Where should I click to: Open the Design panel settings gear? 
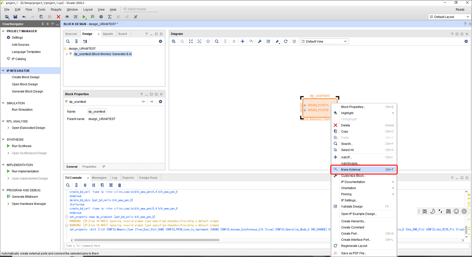point(160,41)
